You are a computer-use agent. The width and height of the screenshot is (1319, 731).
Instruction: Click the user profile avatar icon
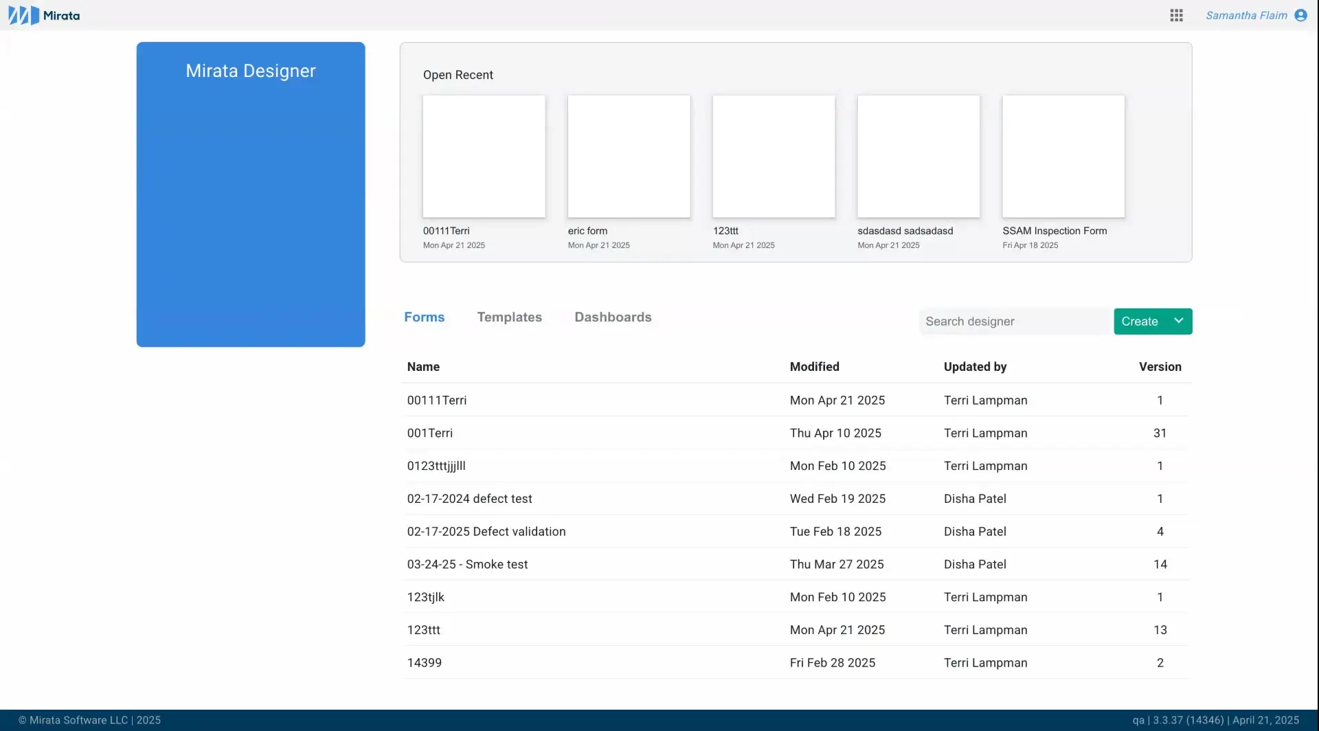coord(1302,14)
